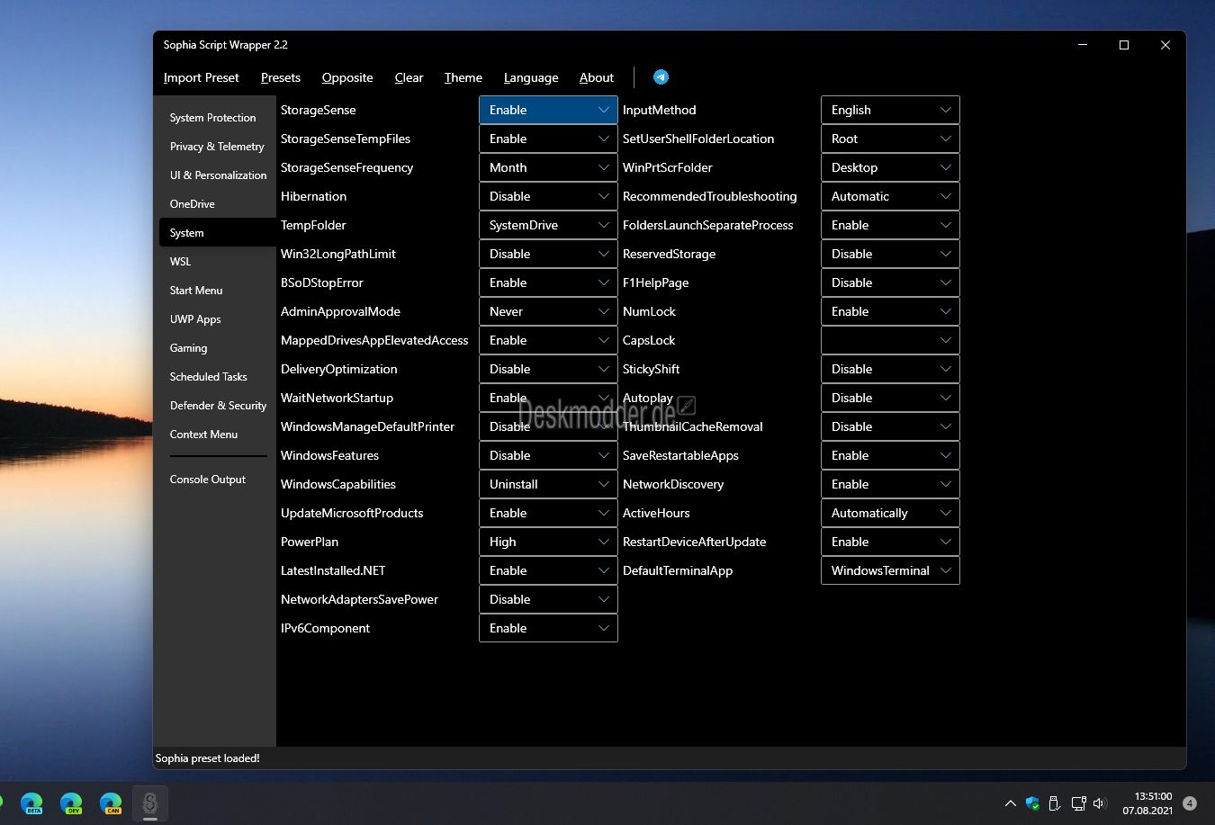This screenshot has height=825, width=1215.
Task: Open the notification count badge
Action: point(1190,803)
